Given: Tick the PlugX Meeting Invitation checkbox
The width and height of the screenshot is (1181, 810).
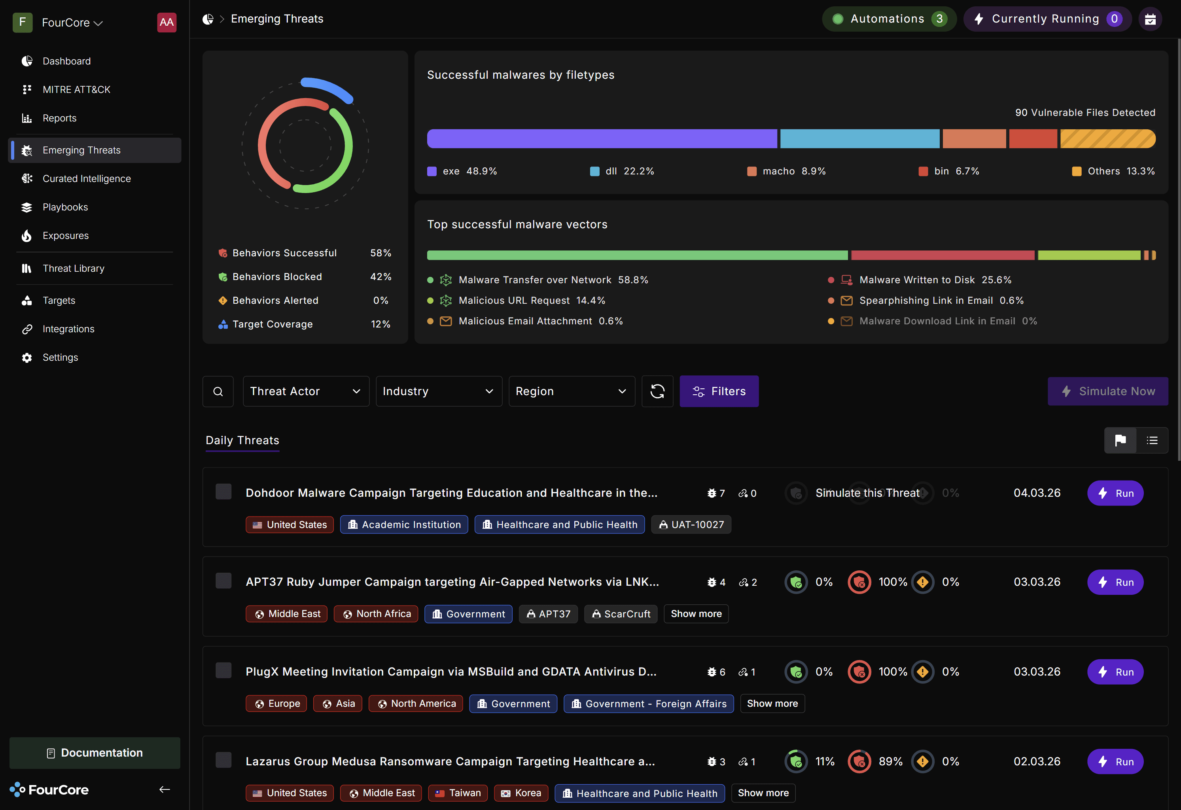Looking at the screenshot, I should [223, 670].
